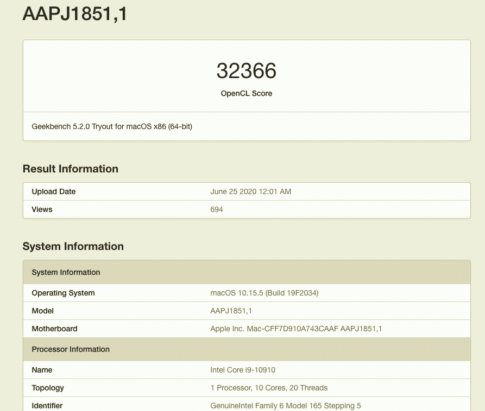
Task: Select the System Information page heading
Action: tap(73, 246)
